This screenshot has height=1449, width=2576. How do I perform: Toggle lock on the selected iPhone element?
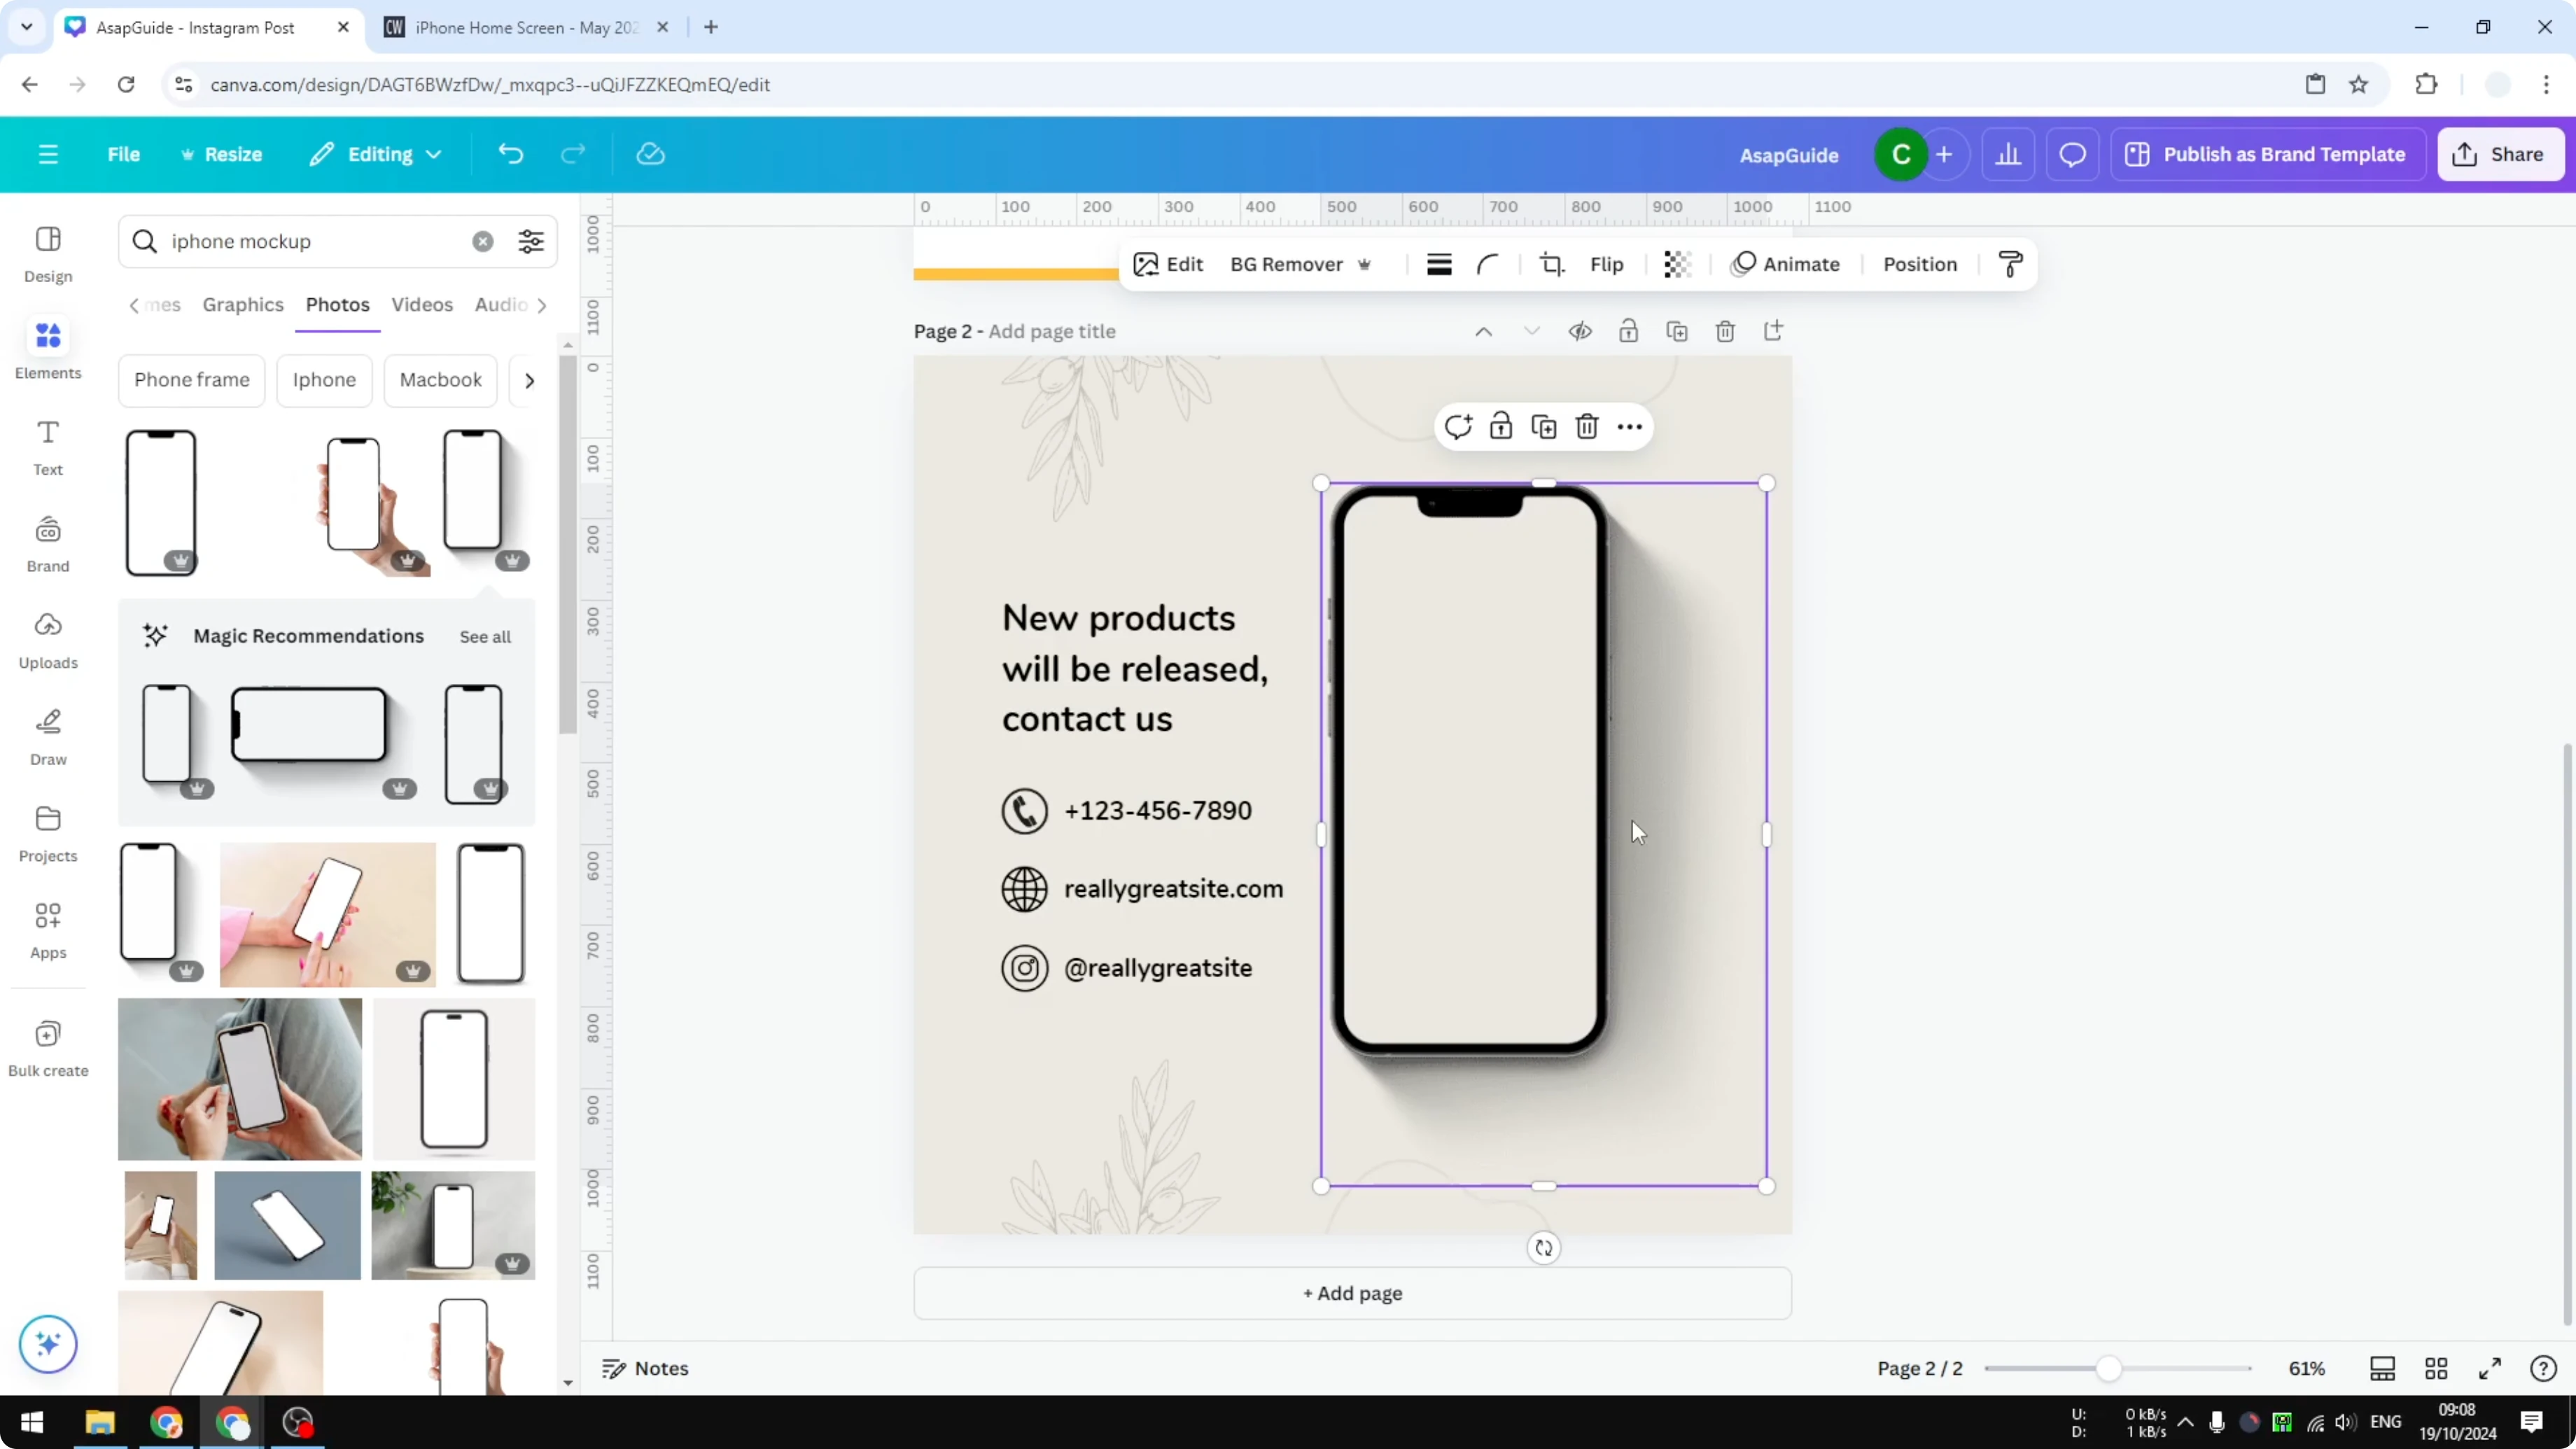point(1501,426)
